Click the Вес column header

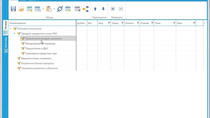(x=92, y=23)
